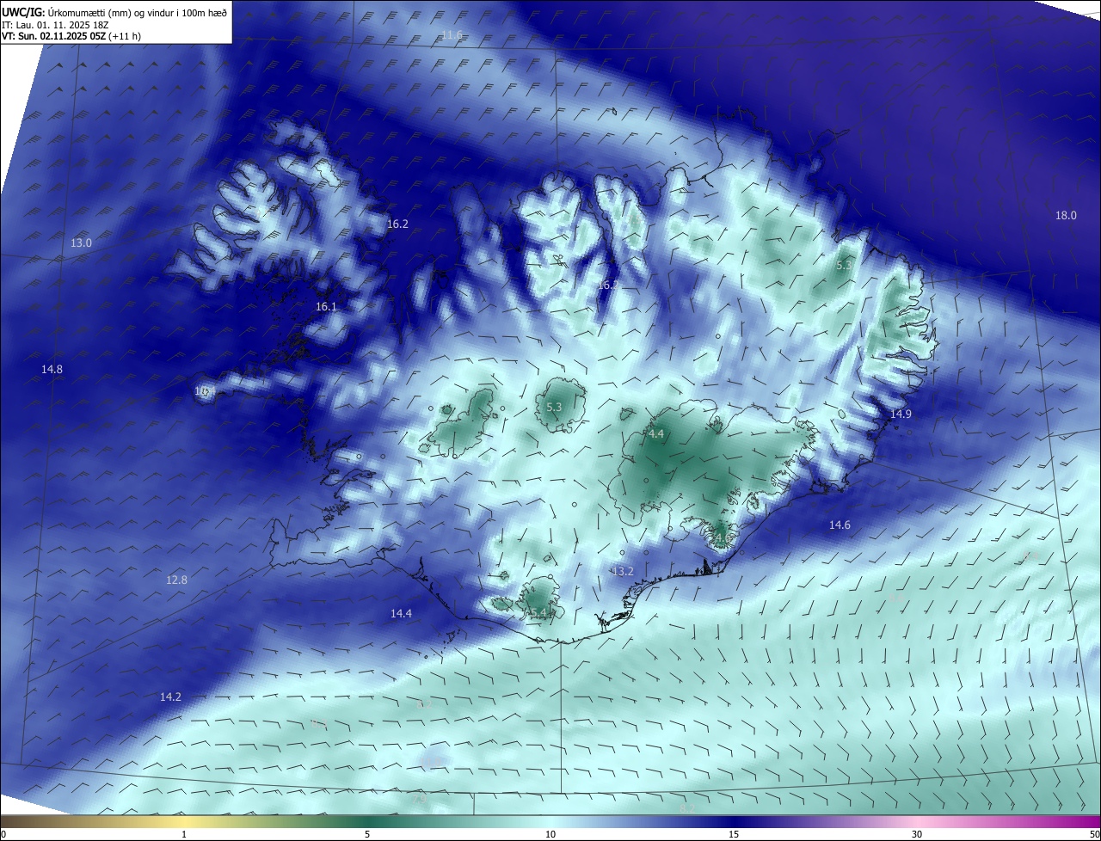Click the "1" tick on the color scale

pos(185,834)
